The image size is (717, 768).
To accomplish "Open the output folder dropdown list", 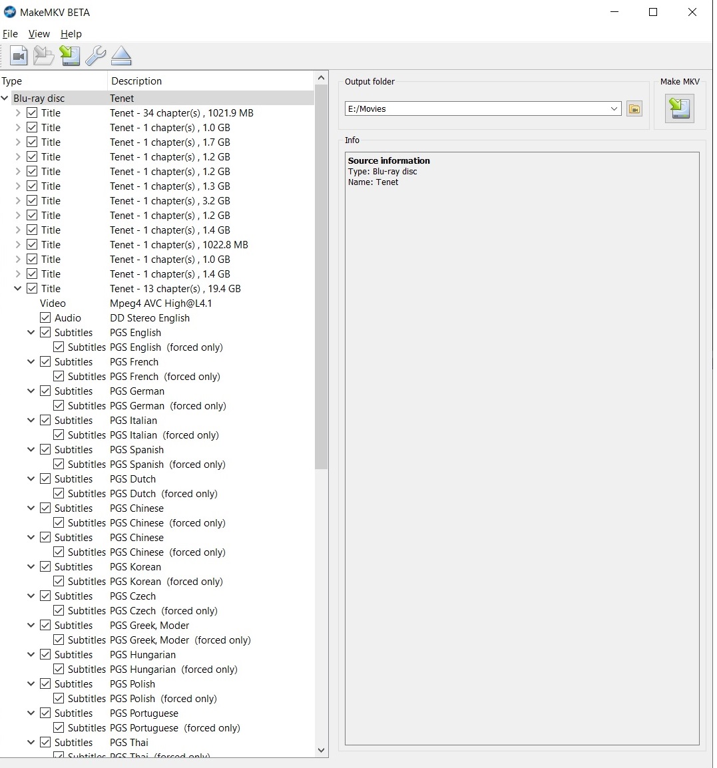I will [x=614, y=108].
